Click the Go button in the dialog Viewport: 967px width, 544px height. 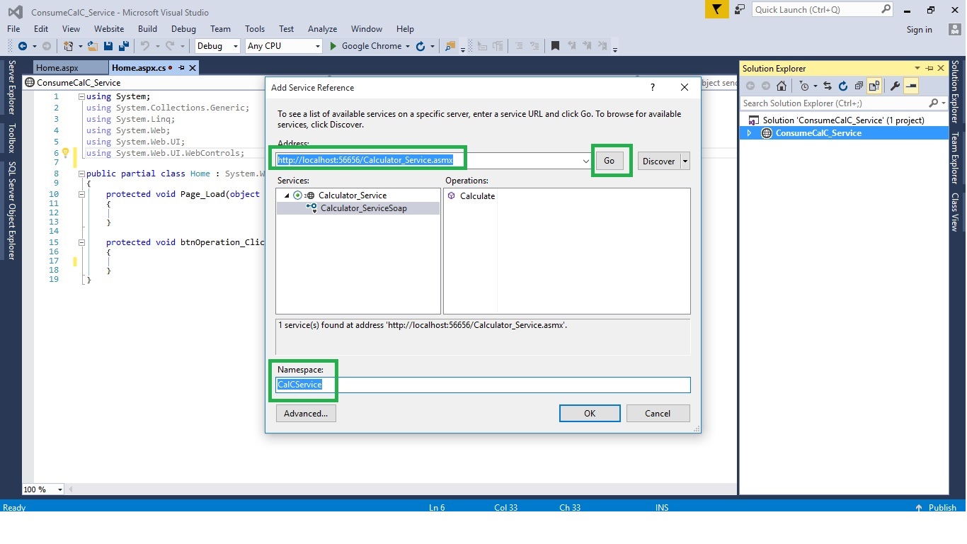pos(609,160)
